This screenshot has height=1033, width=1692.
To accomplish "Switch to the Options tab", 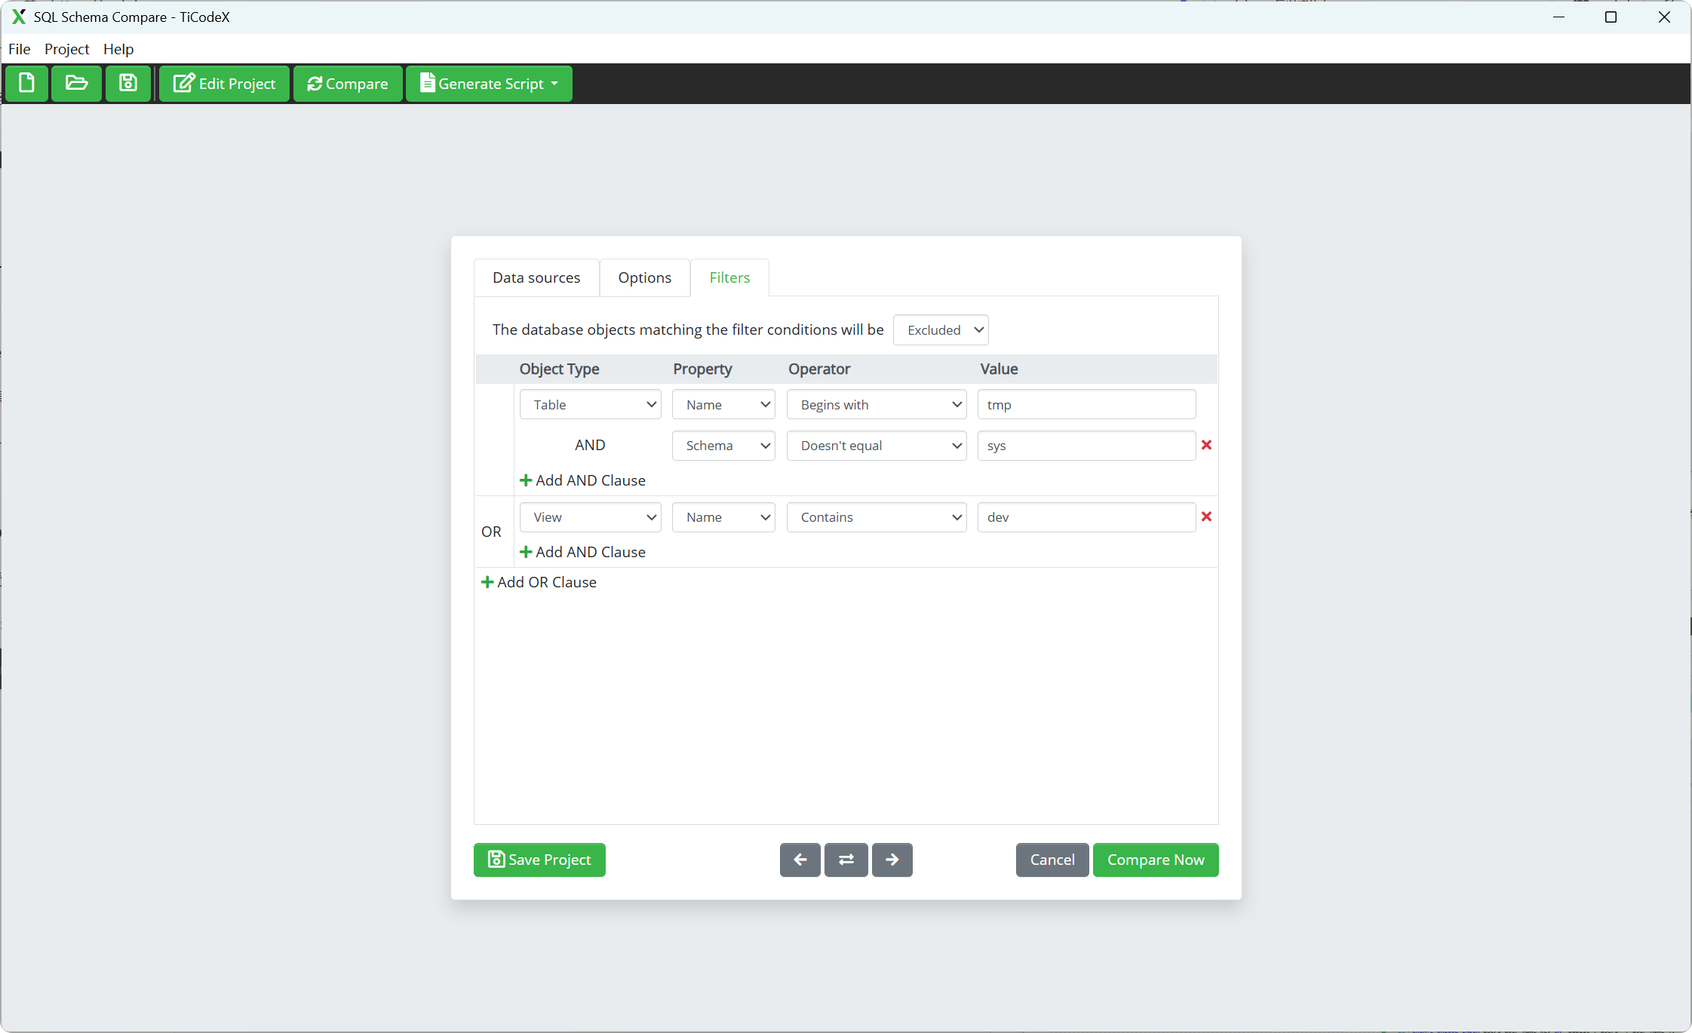I will (x=644, y=277).
